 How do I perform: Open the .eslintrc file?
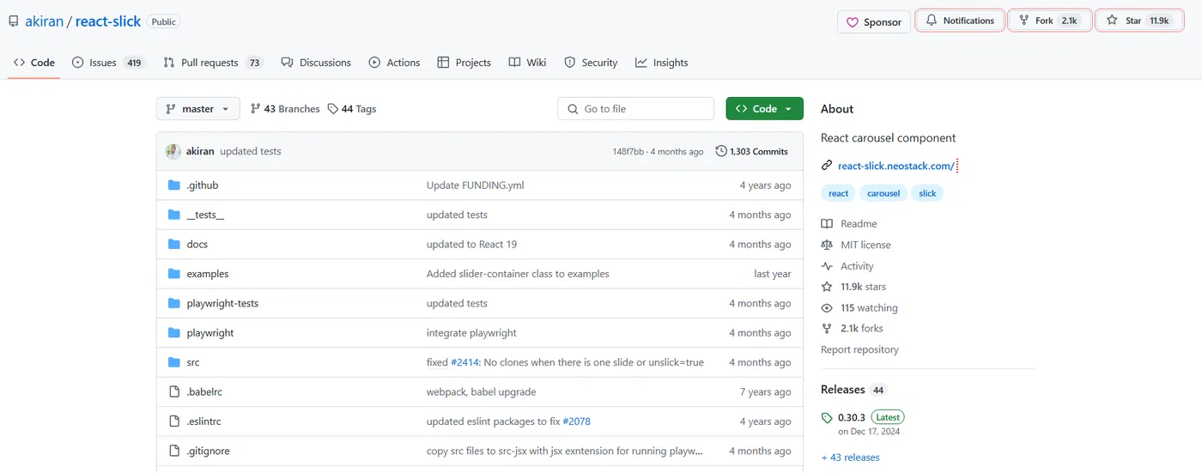(x=203, y=421)
